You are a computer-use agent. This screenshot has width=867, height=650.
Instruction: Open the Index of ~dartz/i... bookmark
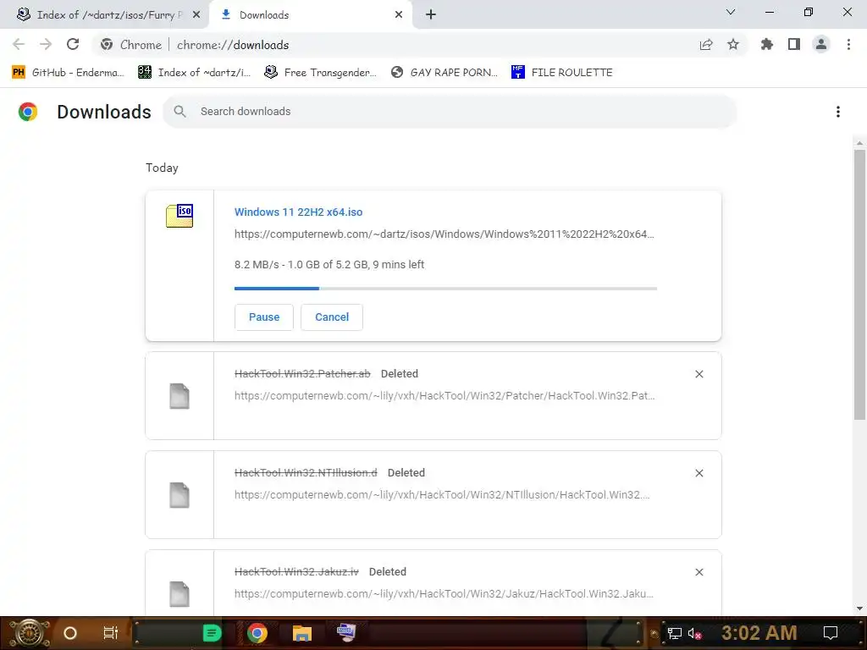[194, 73]
